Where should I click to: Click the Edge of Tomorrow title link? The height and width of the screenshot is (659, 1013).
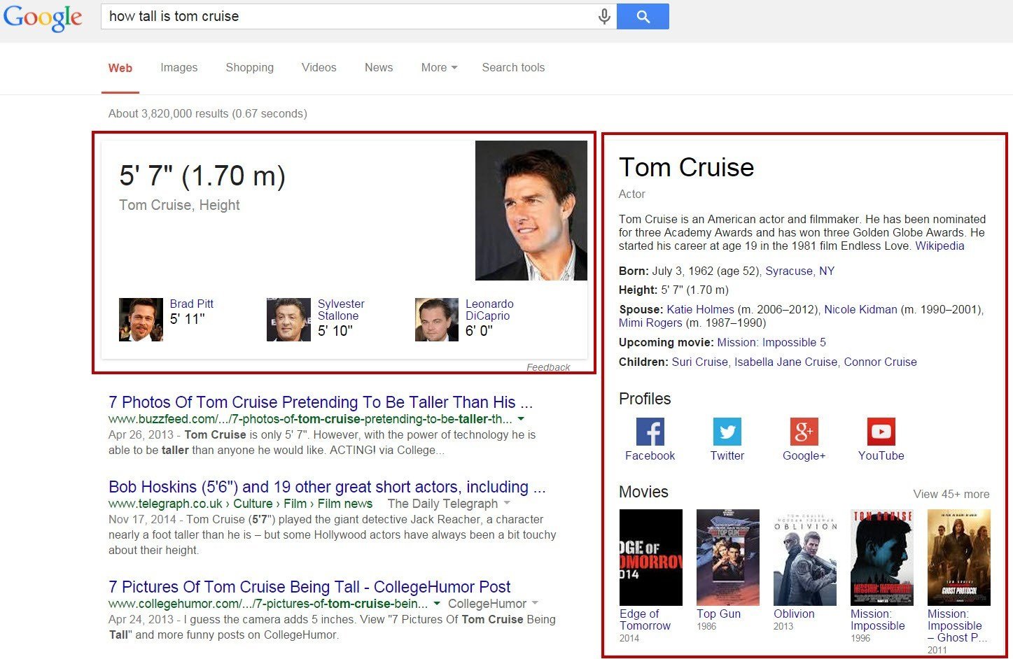click(x=645, y=620)
